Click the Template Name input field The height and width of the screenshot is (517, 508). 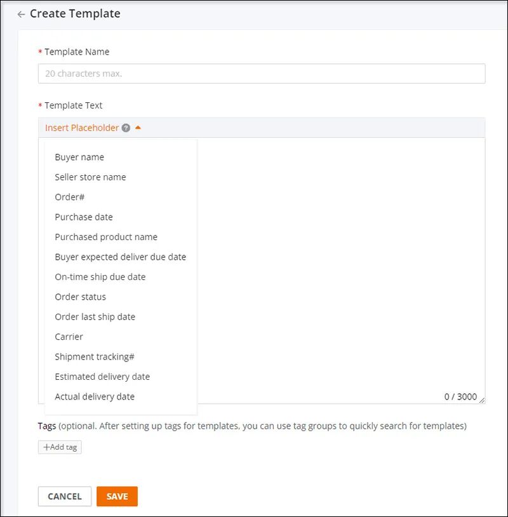[x=262, y=74]
